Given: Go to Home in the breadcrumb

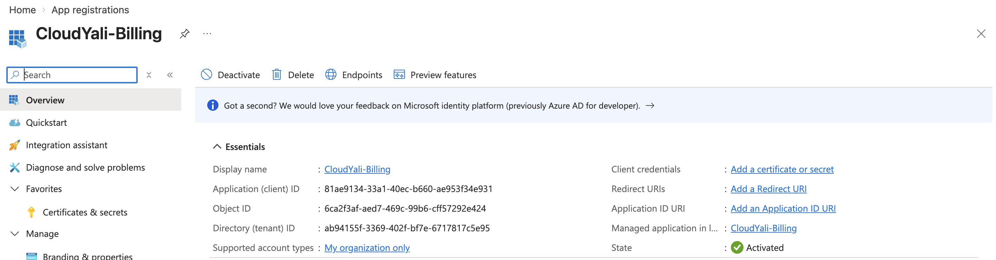Looking at the screenshot, I should (22, 10).
